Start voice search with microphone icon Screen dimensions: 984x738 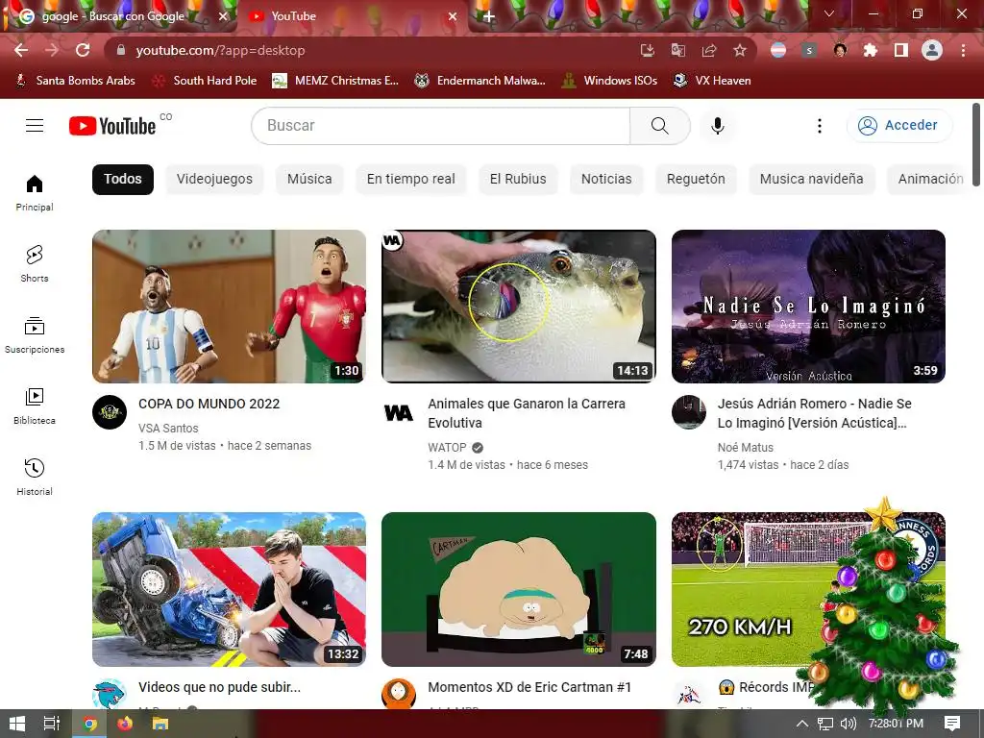(x=717, y=126)
